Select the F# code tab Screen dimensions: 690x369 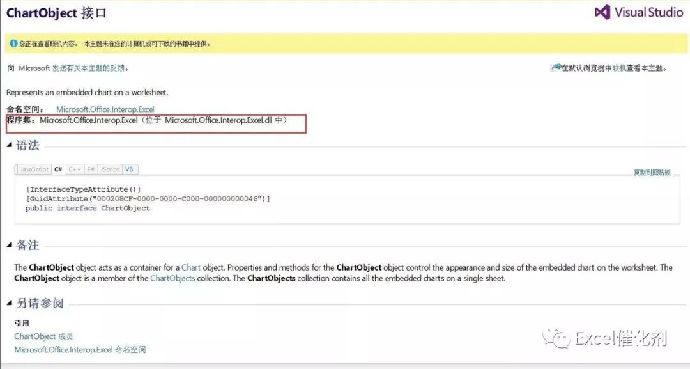pyautogui.click(x=91, y=169)
